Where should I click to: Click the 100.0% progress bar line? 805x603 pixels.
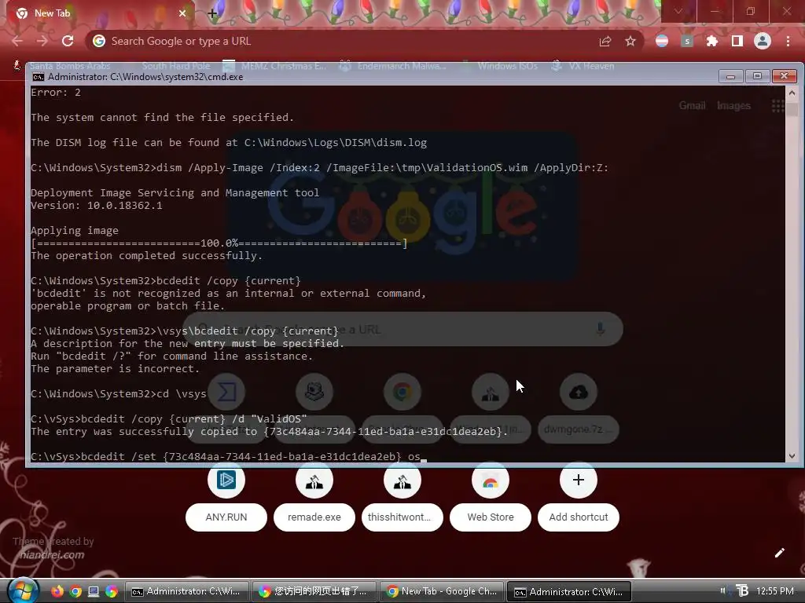click(219, 243)
